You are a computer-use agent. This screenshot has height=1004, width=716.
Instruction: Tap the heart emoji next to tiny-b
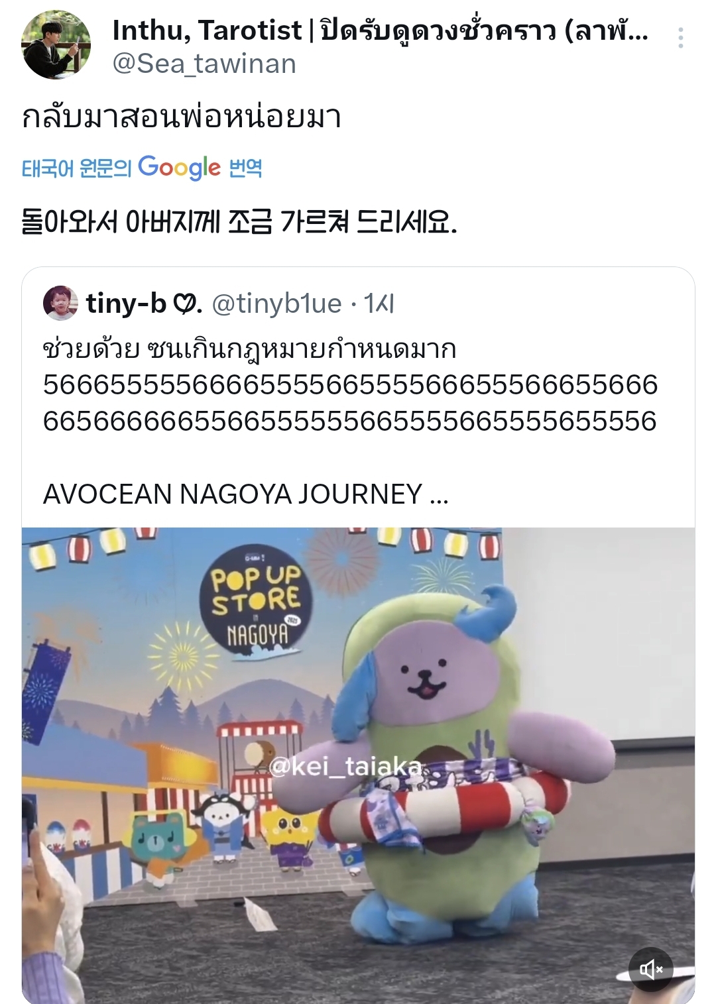(186, 304)
